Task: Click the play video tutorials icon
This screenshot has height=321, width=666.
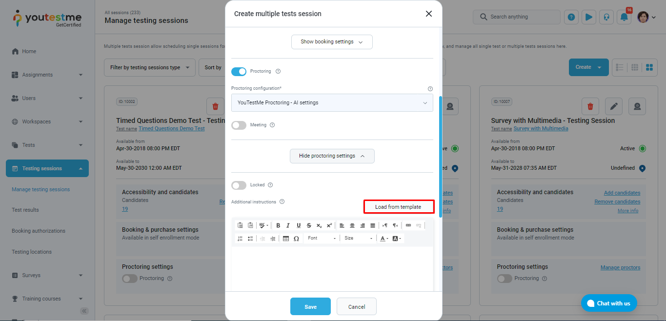Action: [x=589, y=17]
